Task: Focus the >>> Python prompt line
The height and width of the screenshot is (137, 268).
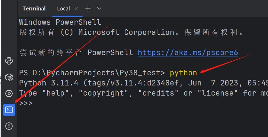Action: pos(26,103)
